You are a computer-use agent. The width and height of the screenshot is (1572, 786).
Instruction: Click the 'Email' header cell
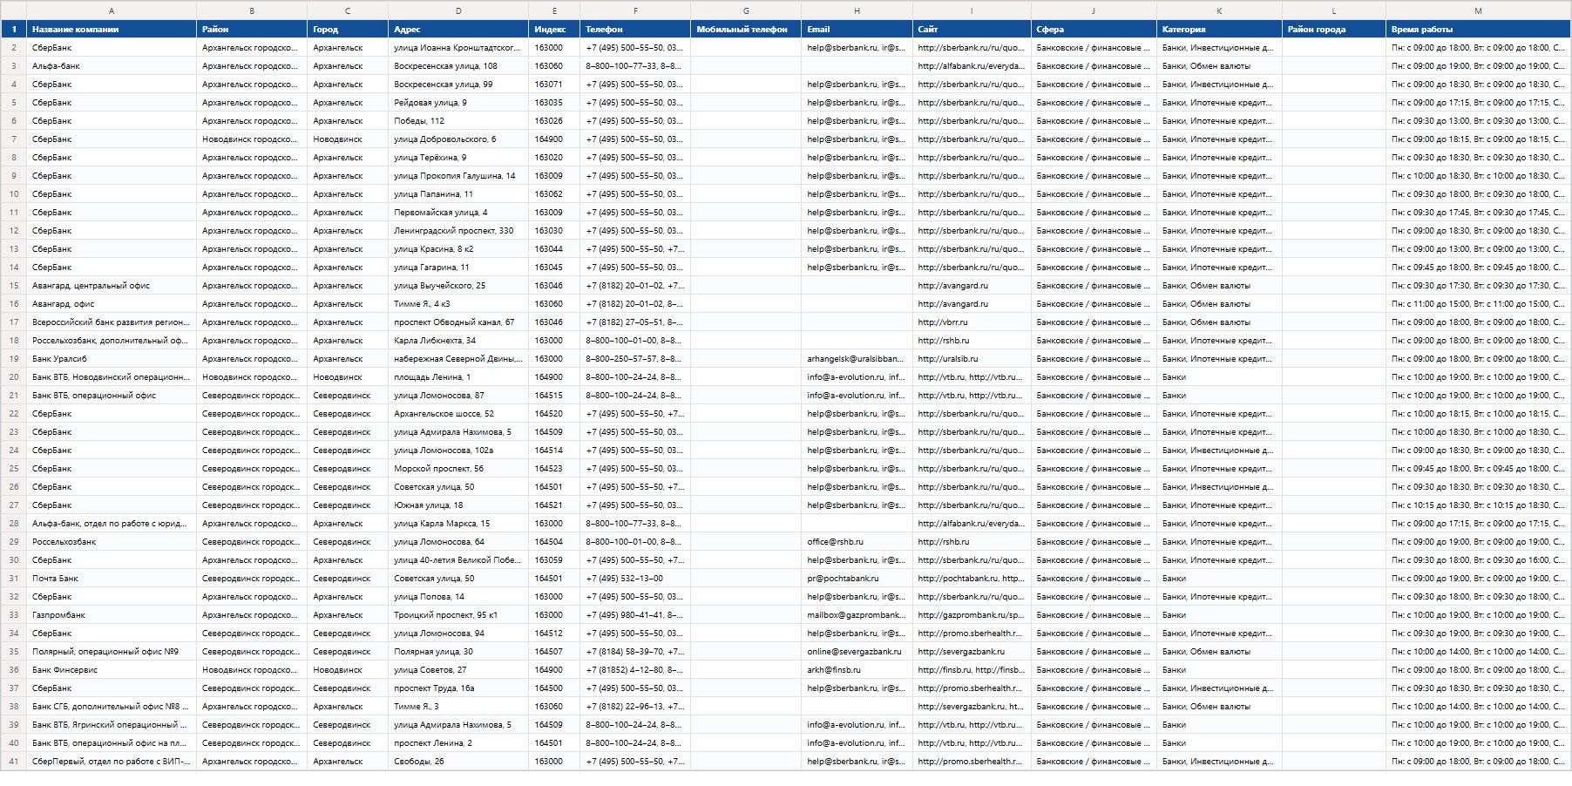tap(857, 30)
